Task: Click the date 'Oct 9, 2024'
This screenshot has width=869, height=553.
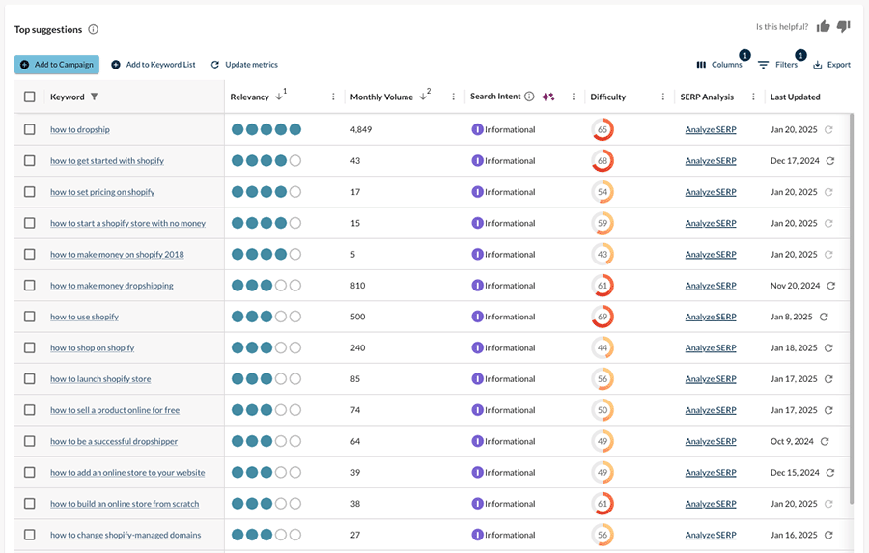Action: pos(792,441)
